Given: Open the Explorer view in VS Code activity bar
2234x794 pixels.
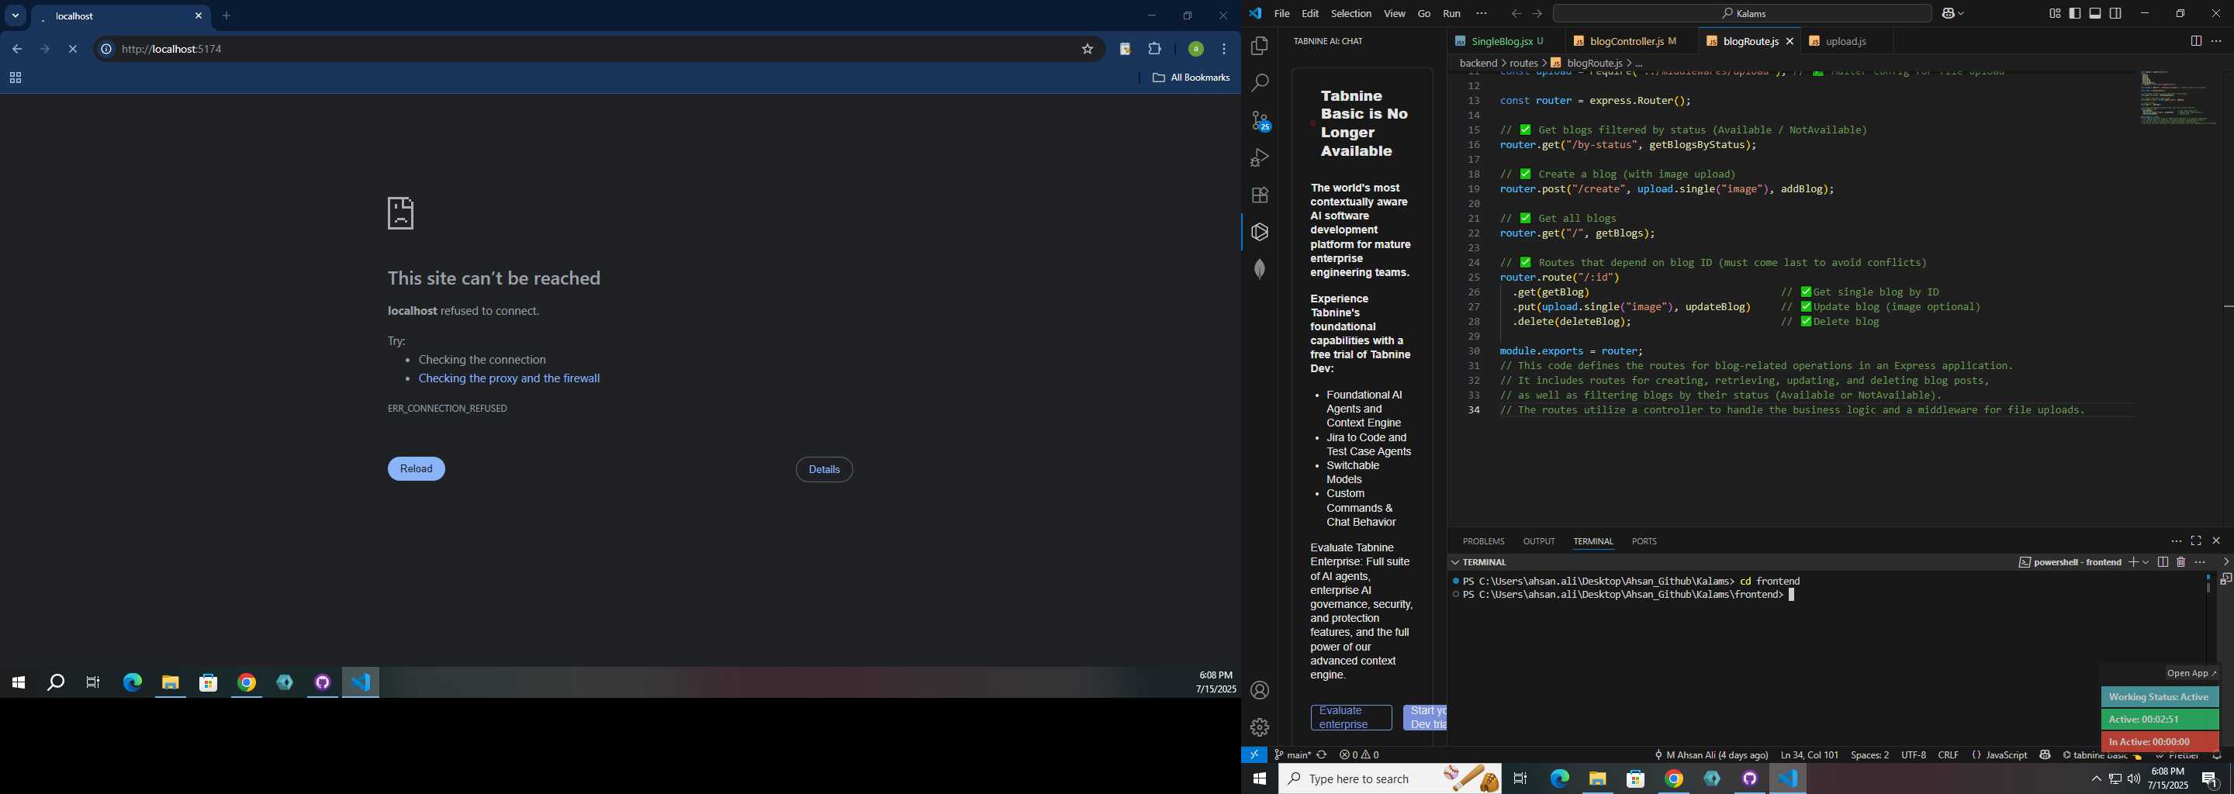Looking at the screenshot, I should [x=1259, y=46].
